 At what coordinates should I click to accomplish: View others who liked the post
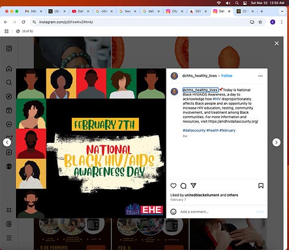[x=232, y=195]
